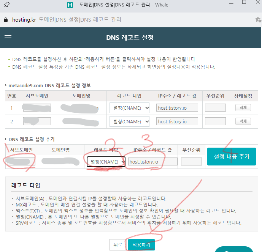
Task: Click the lock icon beside hosting.kr
Action: click(6, 20)
